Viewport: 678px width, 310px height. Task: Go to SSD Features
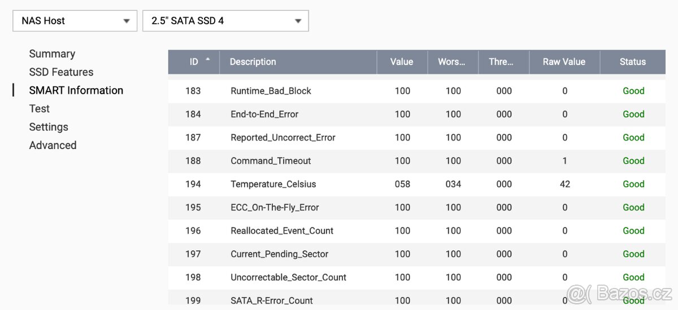click(x=61, y=72)
